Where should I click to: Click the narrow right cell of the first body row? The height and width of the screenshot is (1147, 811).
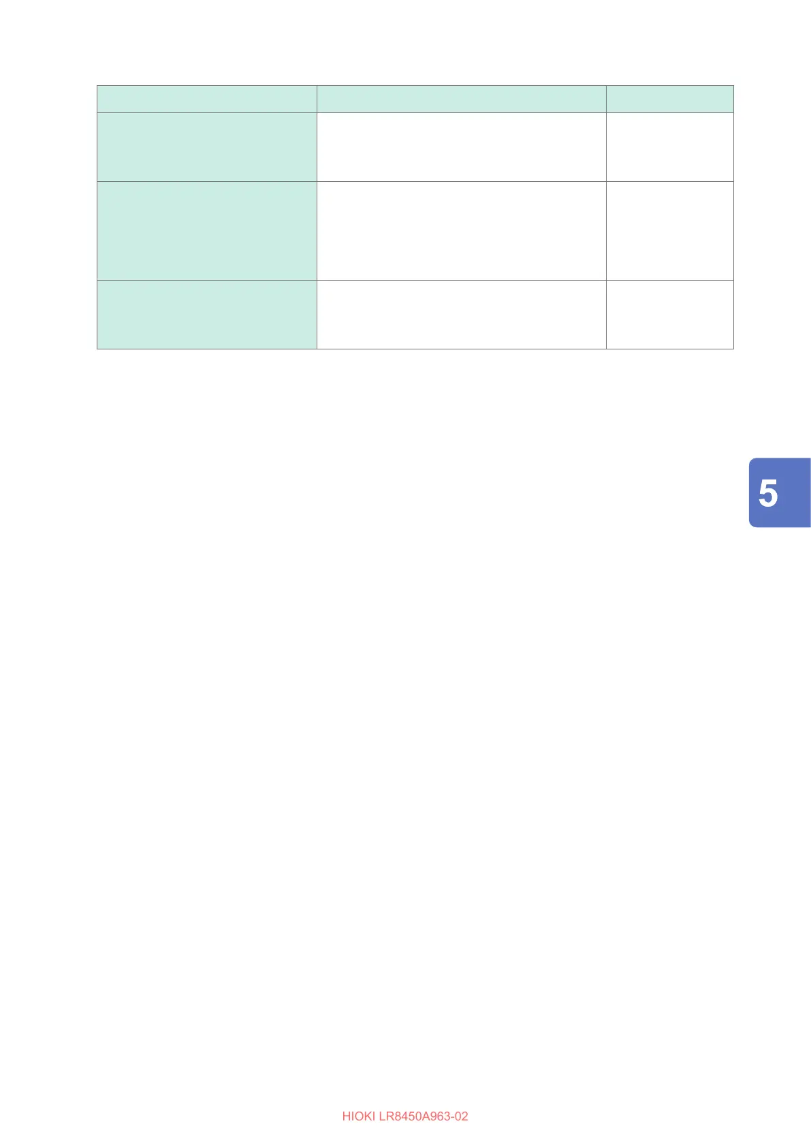coord(670,147)
